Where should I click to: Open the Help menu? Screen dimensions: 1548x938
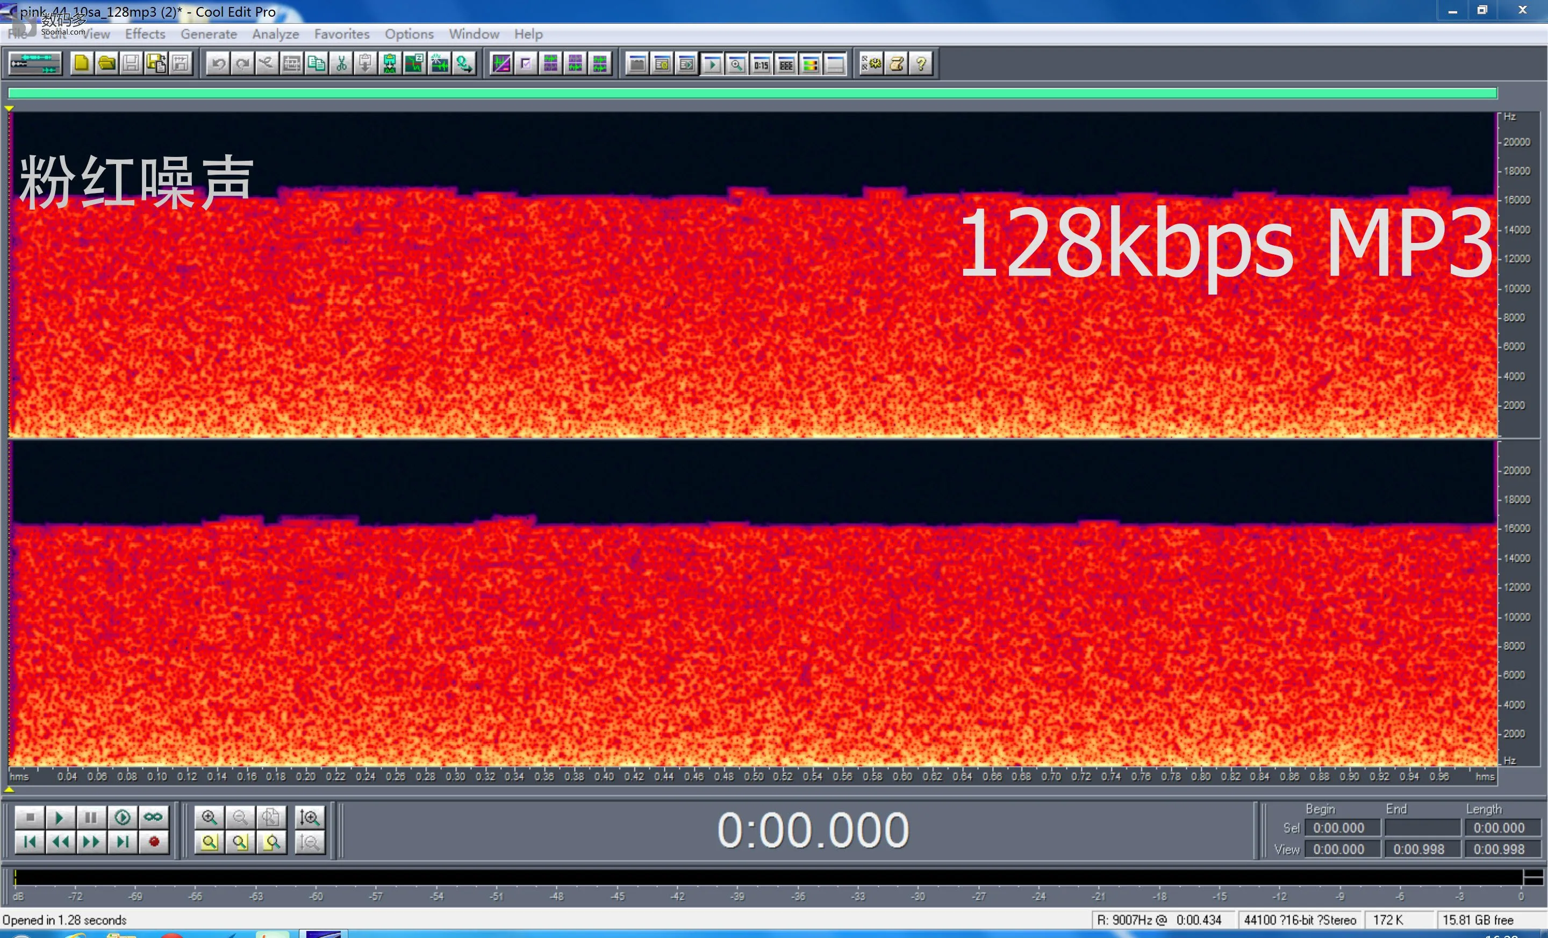[528, 34]
